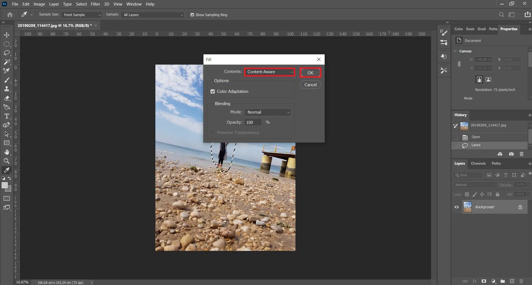Open the Contents dropdown in Fill dialog

[269, 72]
